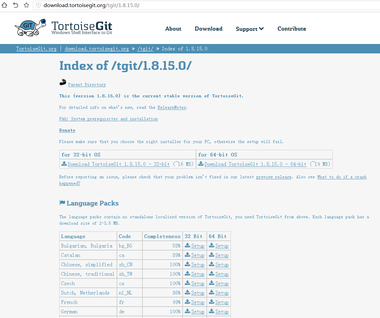The height and width of the screenshot is (318, 380).
Task: Click the browser address bar URL
Action: click(x=91, y=5)
